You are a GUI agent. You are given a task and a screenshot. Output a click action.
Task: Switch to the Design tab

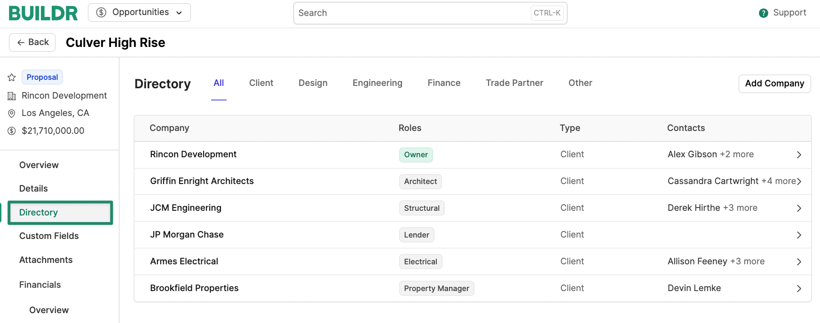click(x=313, y=83)
